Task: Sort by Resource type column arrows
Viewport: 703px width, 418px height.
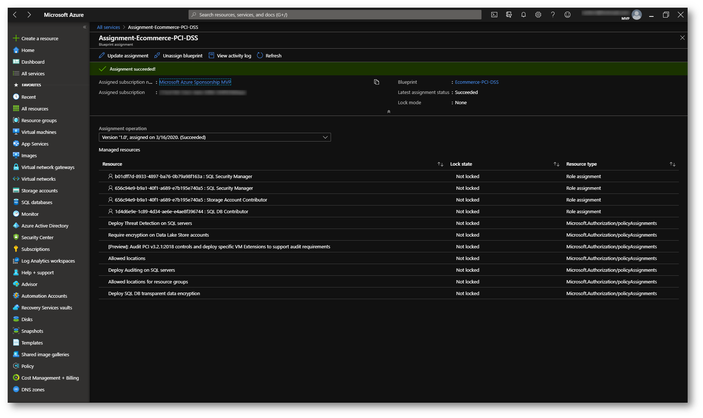Action: (672, 164)
